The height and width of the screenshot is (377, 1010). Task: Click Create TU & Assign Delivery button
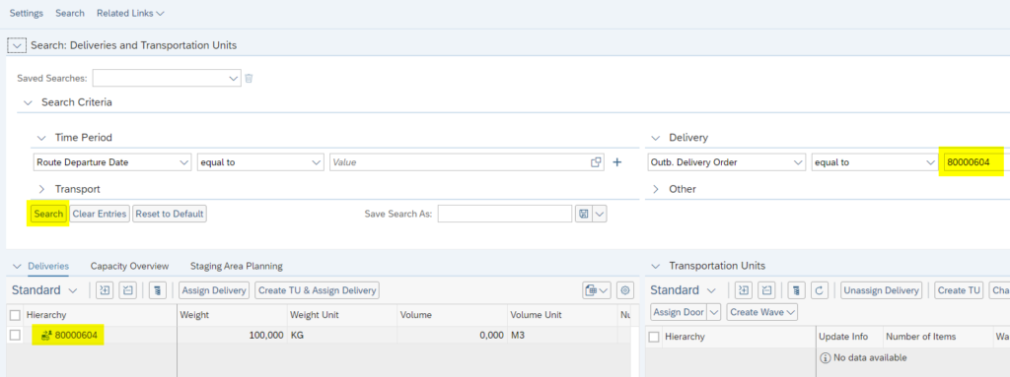click(317, 290)
